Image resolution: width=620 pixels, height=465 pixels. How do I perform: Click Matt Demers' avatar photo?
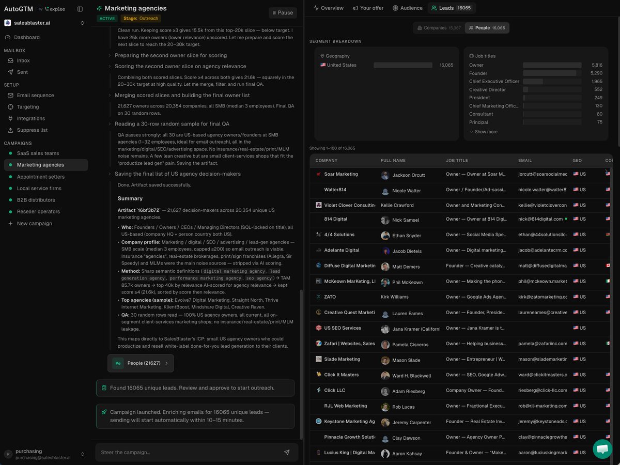tap(385, 267)
